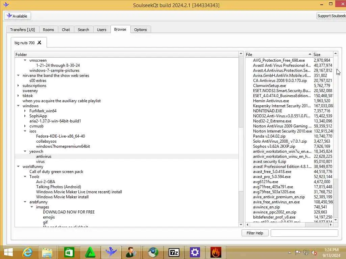Open the green triangle app on taskbar

pyautogui.click(x=90, y=252)
